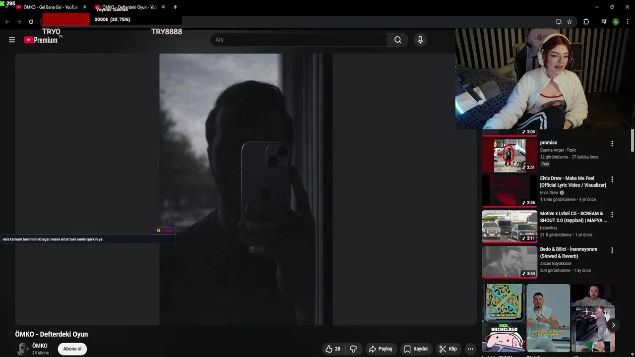Open the browser profile avatar
Image resolution: width=635 pixels, height=357 pixels.
(x=616, y=22)
